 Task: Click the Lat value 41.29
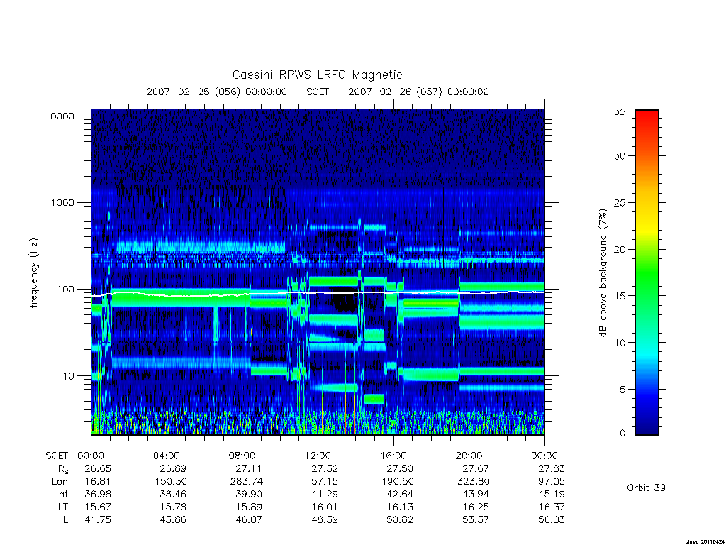[325, 494]
